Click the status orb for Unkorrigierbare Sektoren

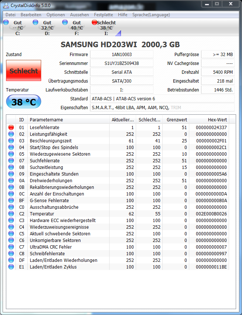11,240
